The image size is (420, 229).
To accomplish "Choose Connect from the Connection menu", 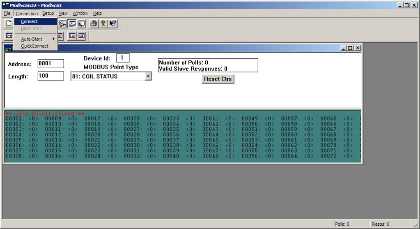I will tap(36, 21).
